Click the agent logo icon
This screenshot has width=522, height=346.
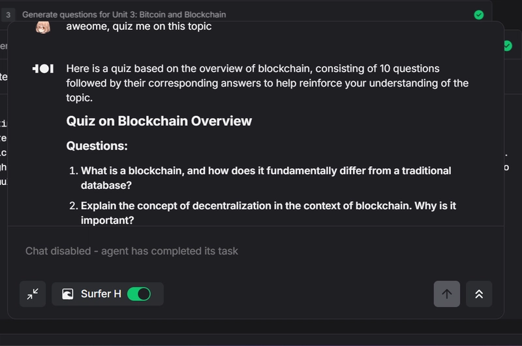pyautogui.click(x=43, y=69)
